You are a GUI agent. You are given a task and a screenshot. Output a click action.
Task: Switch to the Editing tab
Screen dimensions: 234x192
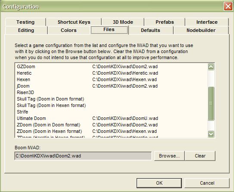26,30
